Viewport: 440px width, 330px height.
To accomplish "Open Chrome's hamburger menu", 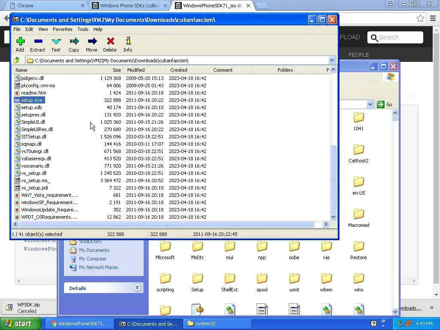I will click(433, 18).
